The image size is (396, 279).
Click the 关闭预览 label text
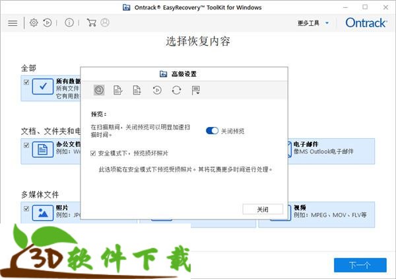point(232,131)
